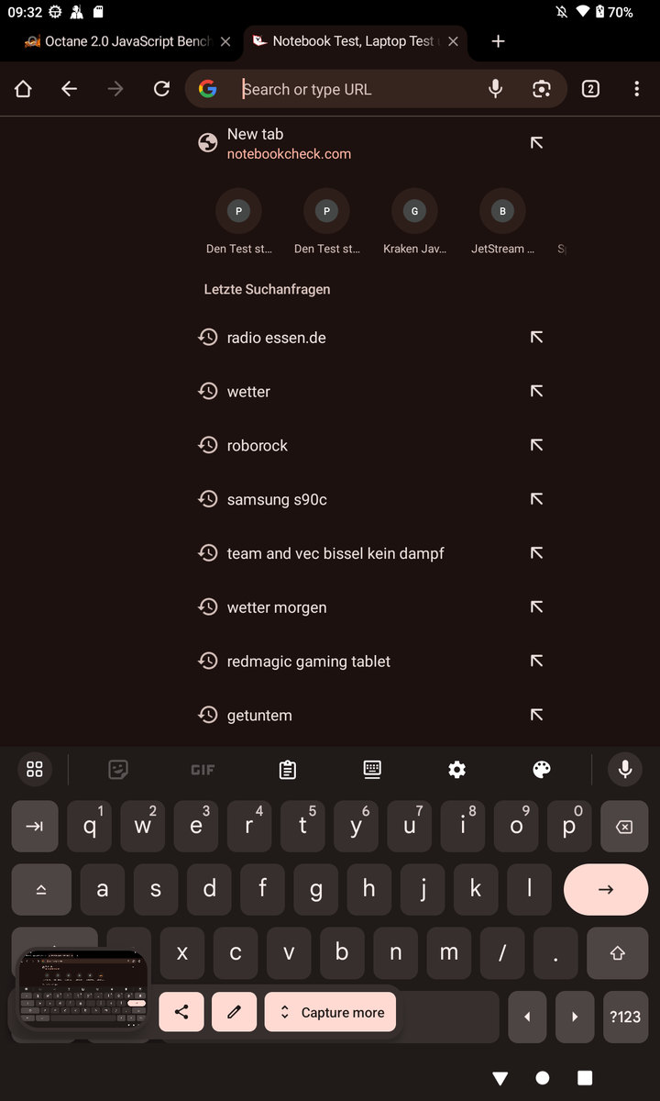660x1101 pixels.
Task: Switch keyboard to ?123 symbols layout
Action: point(625,1017)
